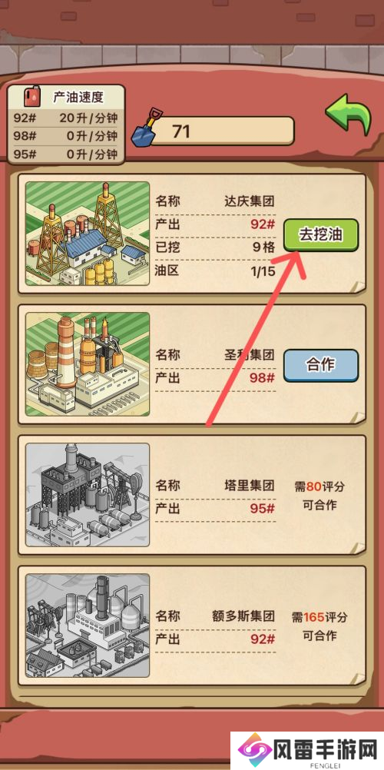Screen dimensions: 384x770
Task: Click the 需80评分 可合作 label
Action: (x=319, y=496)
